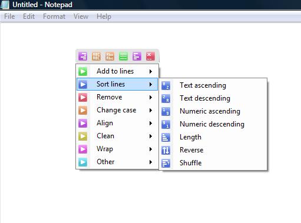Open the Edit menu
The width and height of the screenshot is (301, 223).
(x=29, y=16)
